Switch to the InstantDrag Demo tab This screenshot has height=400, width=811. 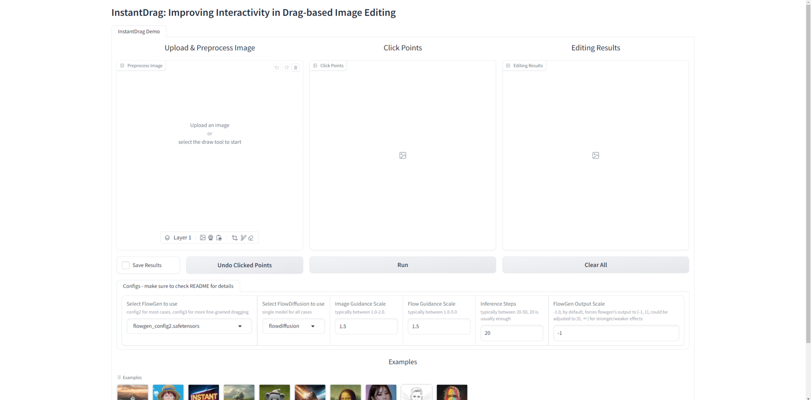pyautogui.click(x=139, y=31)
